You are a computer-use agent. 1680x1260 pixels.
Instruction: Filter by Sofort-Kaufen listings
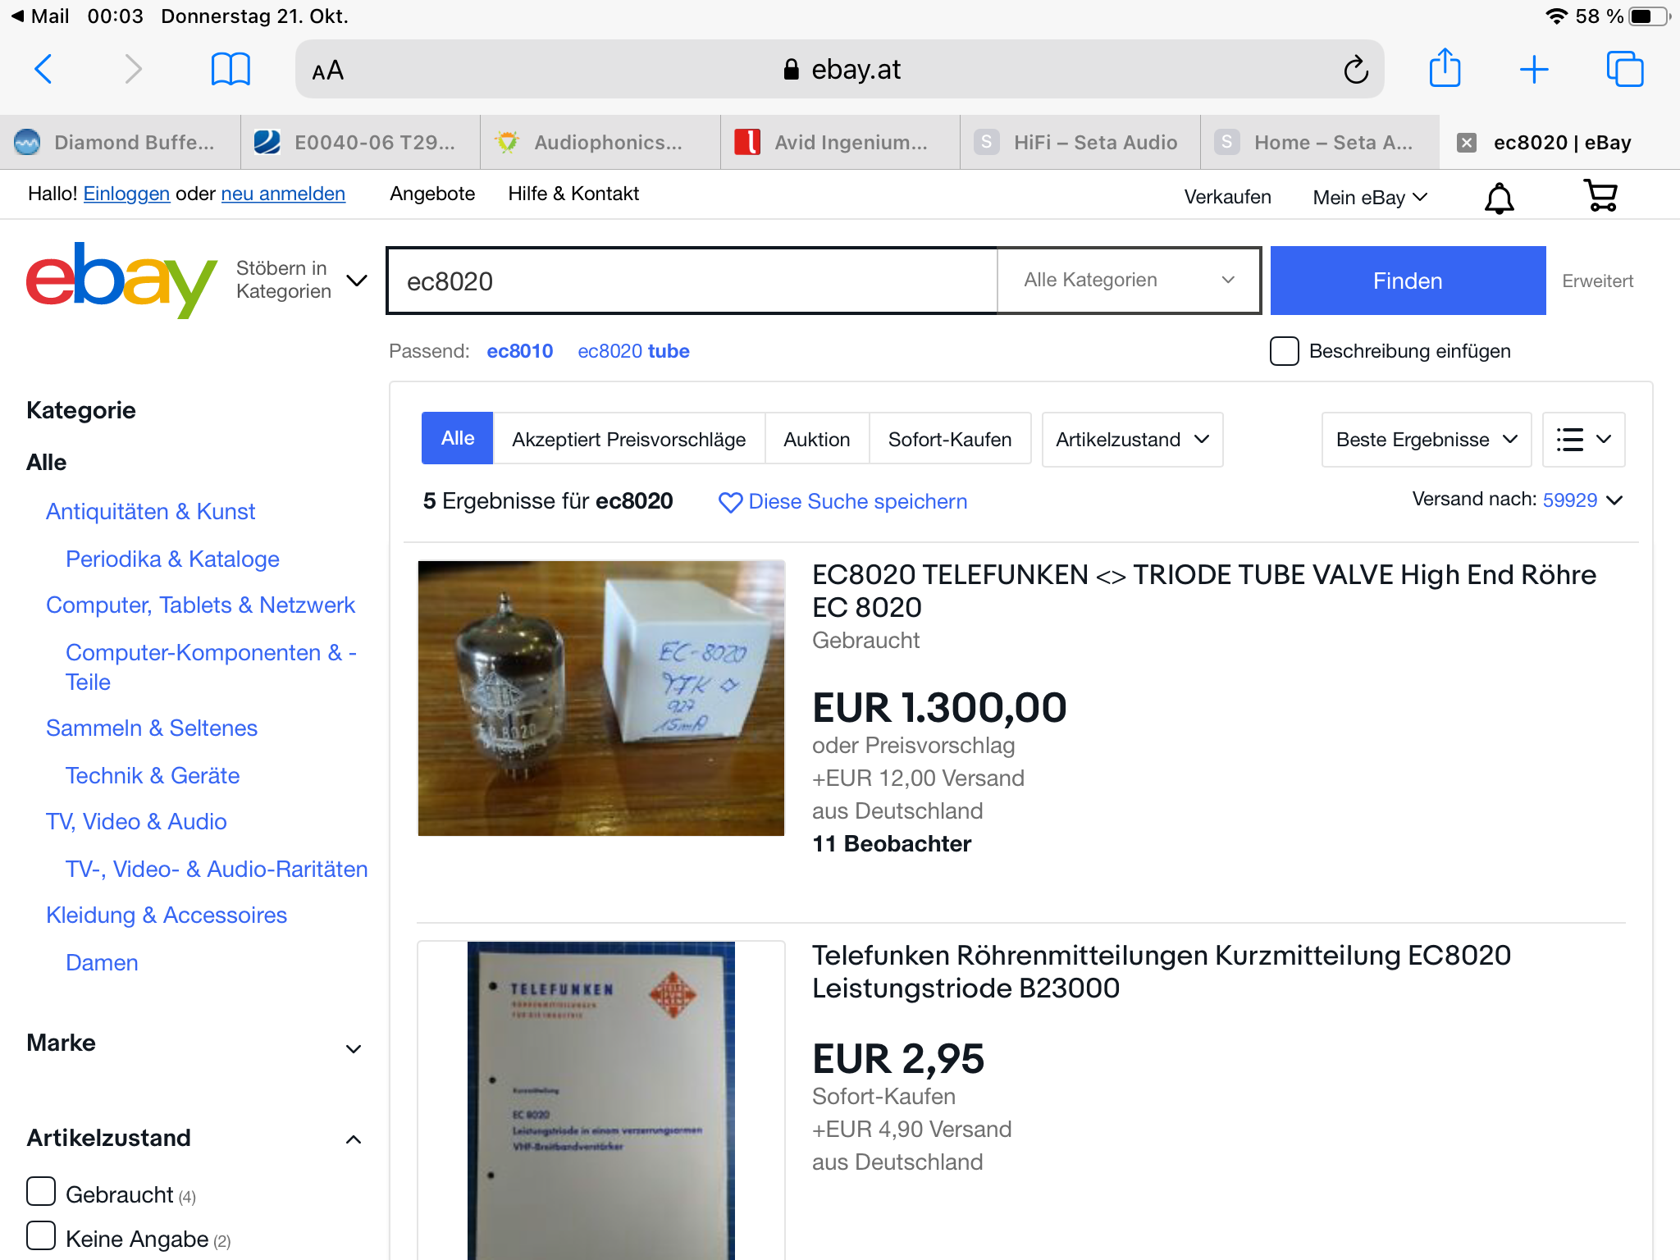click(950, 440)
